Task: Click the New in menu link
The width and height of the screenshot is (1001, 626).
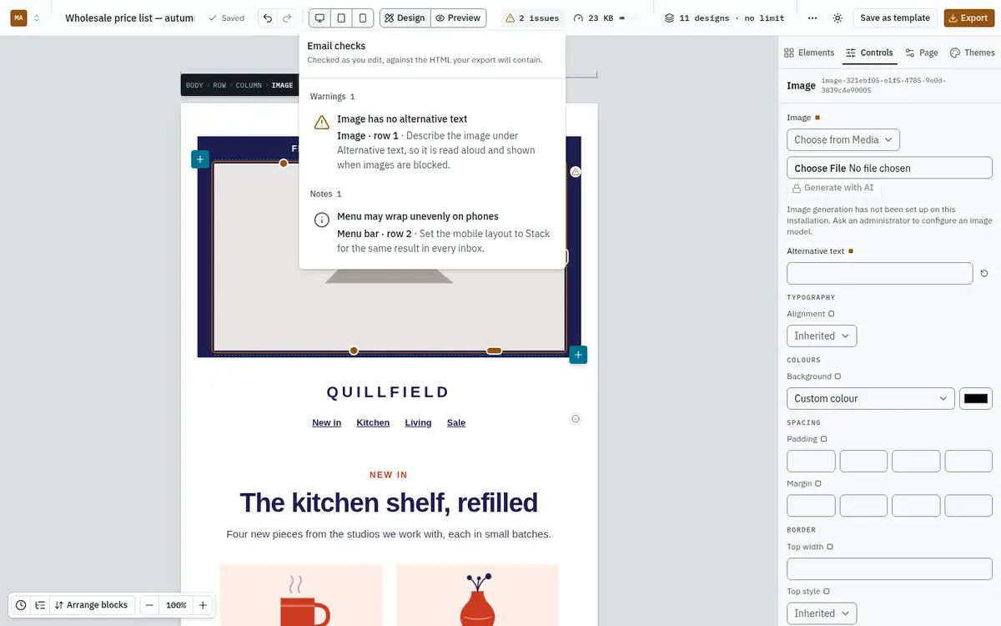Action: coord(326,422)
